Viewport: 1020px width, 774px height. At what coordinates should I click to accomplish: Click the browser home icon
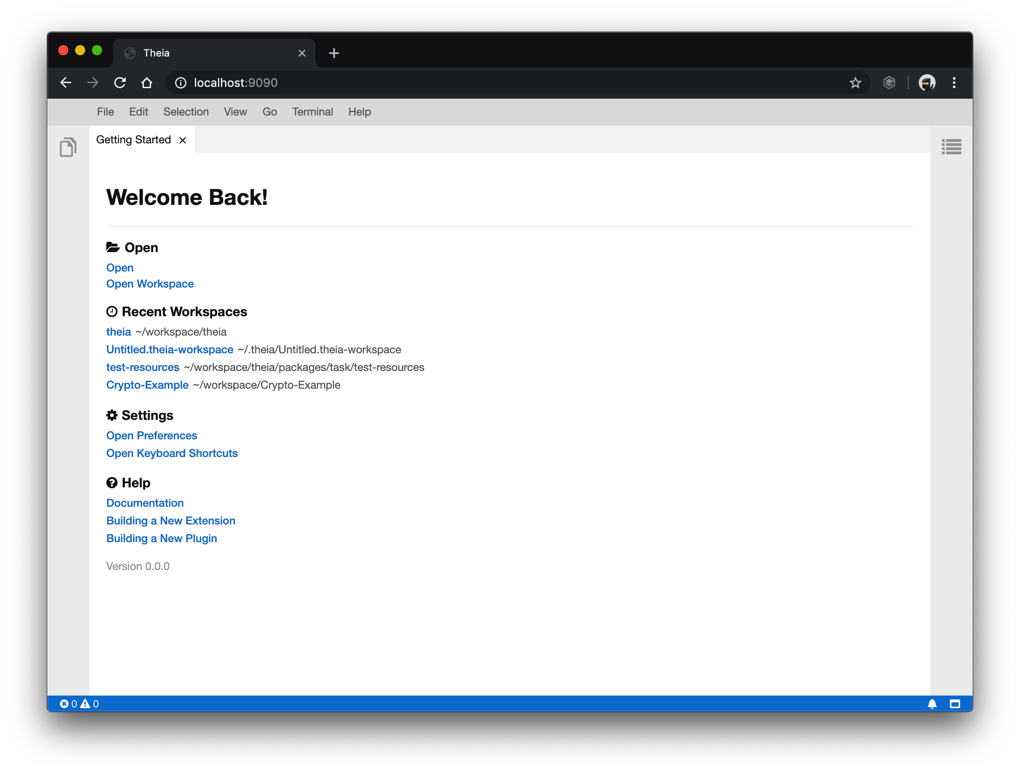pyautogui.click(x=147, y=83)
